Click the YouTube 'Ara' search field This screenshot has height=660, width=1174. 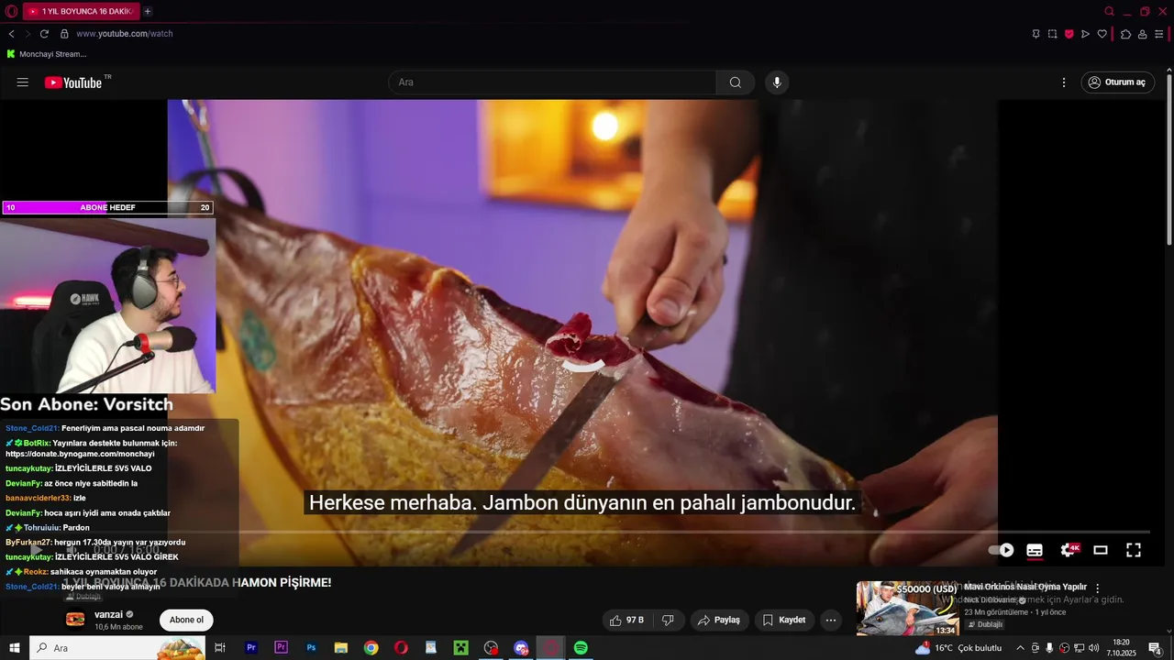(x=552, y=82)
